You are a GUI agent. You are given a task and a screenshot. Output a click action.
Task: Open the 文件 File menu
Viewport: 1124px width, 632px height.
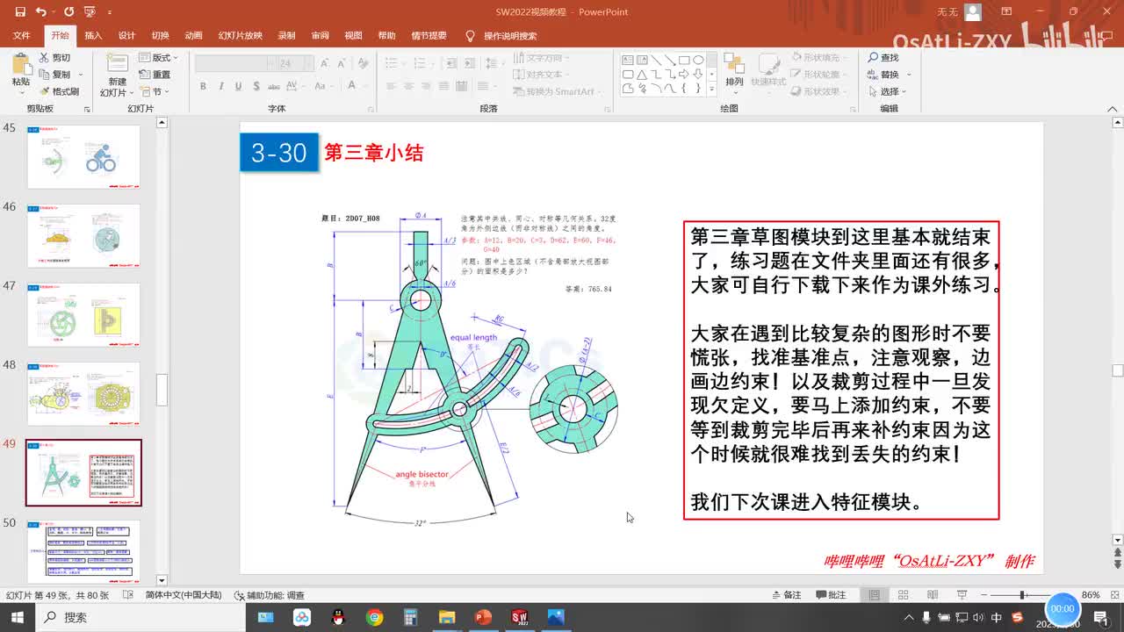coord(21,36)
